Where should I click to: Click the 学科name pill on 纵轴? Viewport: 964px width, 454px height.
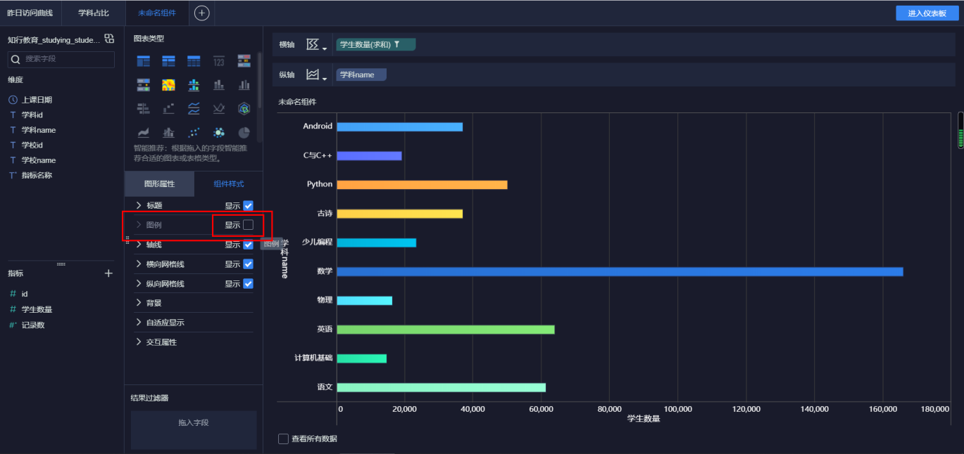(x=361, y=74)
